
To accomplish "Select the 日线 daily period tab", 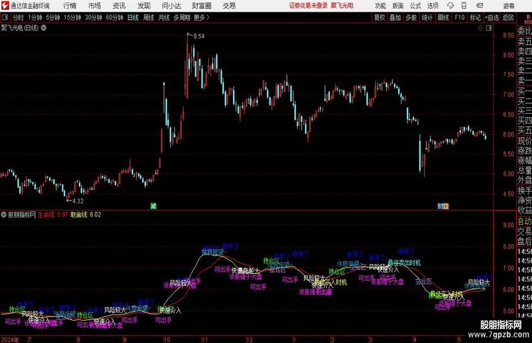I will pos(133,17).
